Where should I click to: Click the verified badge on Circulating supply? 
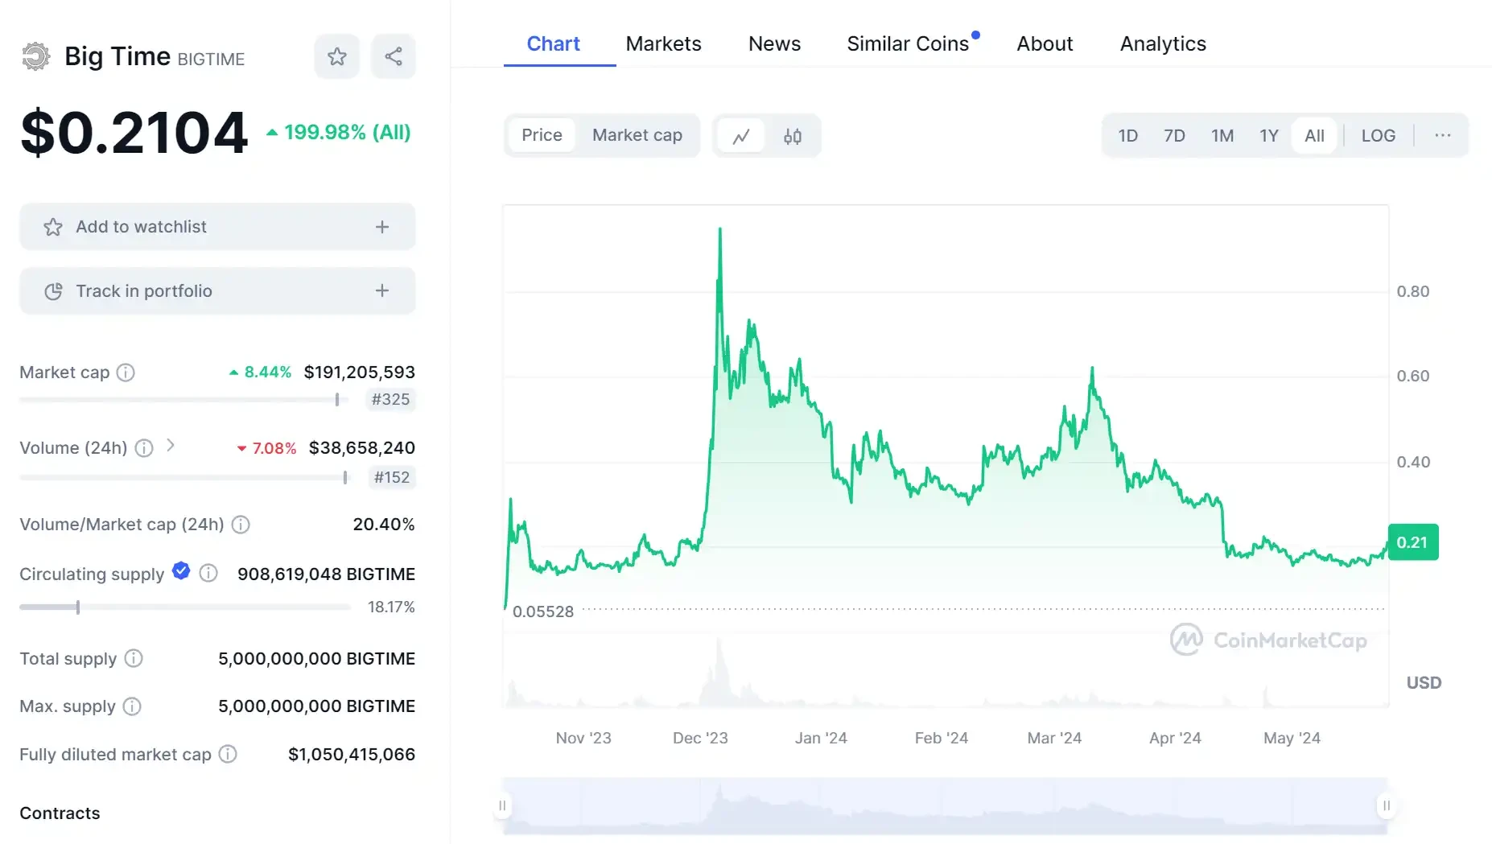(180, 572)
